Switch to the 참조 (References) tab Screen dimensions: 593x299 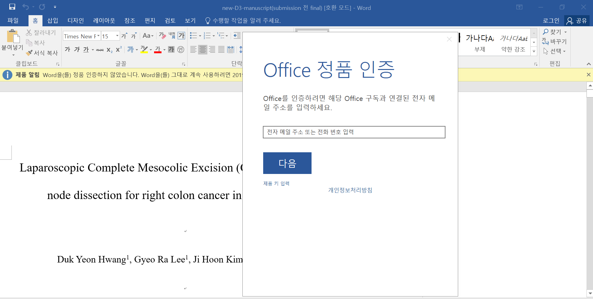pyautogui.click(x=130, y=20)
